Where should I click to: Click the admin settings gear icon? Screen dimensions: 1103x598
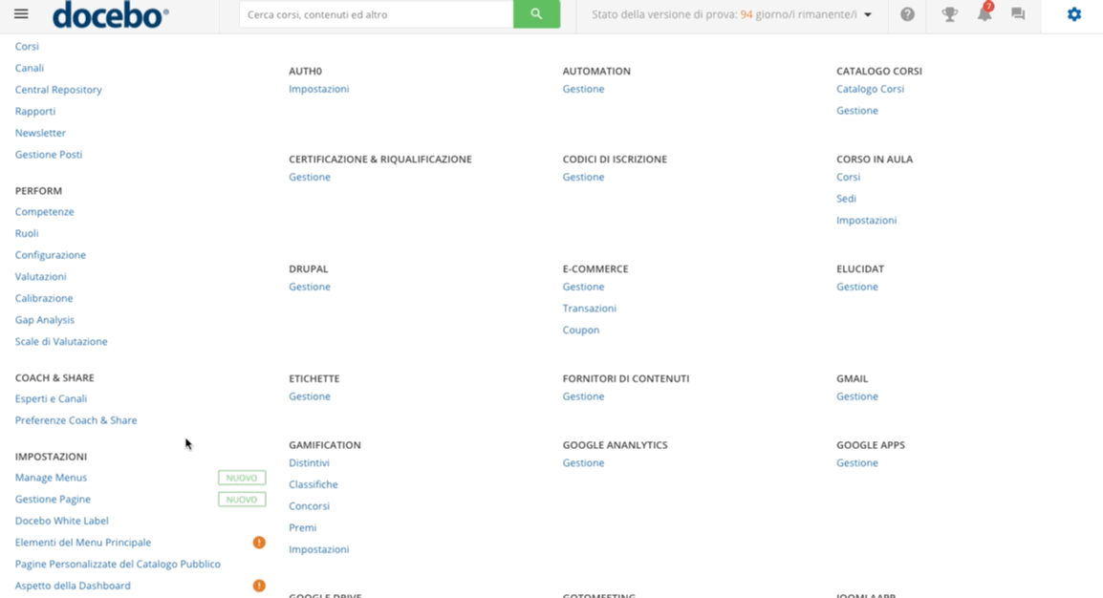(1074, 14)
